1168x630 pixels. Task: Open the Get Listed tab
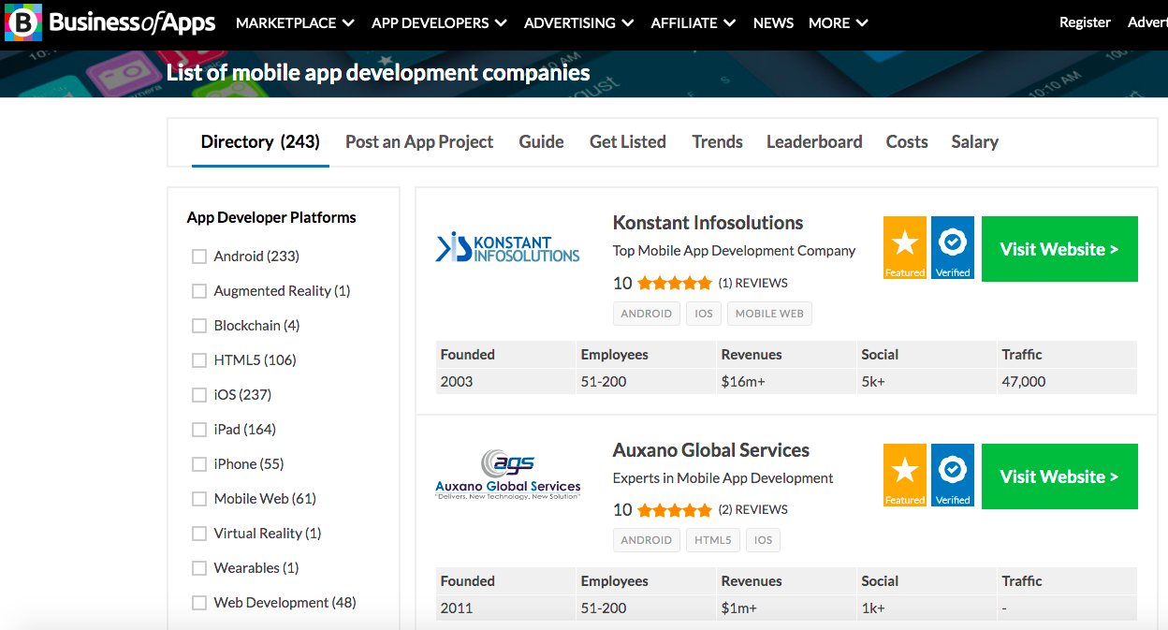[628, 142]
